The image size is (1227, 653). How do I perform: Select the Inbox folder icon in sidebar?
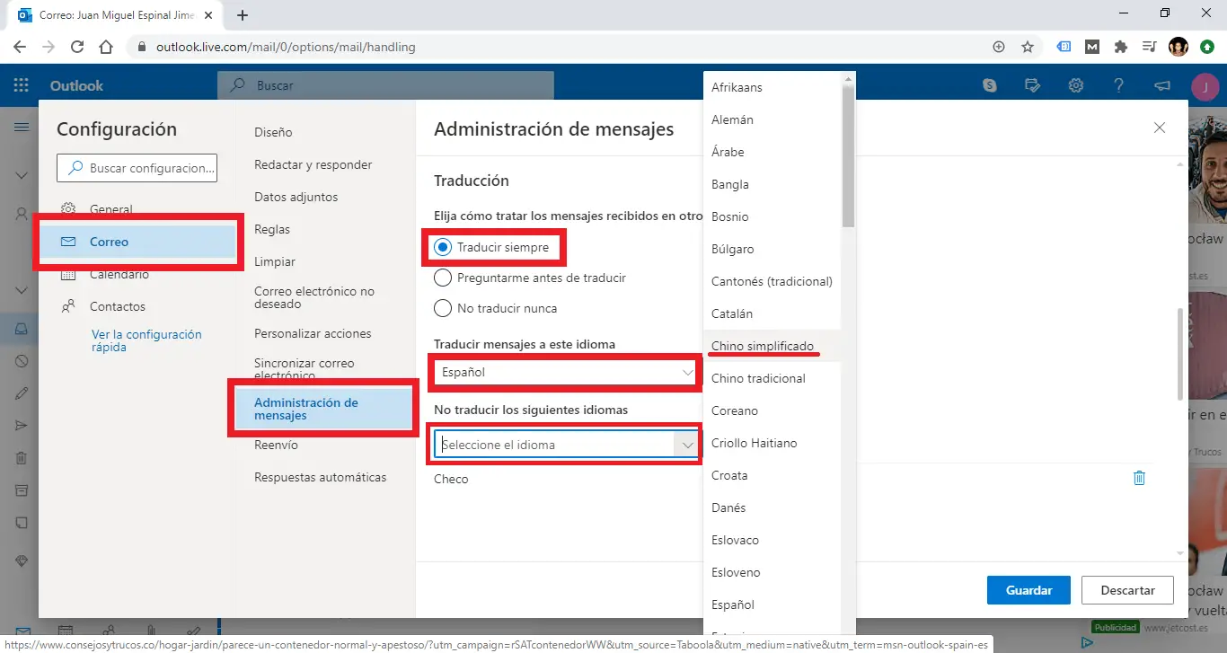point(22,329)
